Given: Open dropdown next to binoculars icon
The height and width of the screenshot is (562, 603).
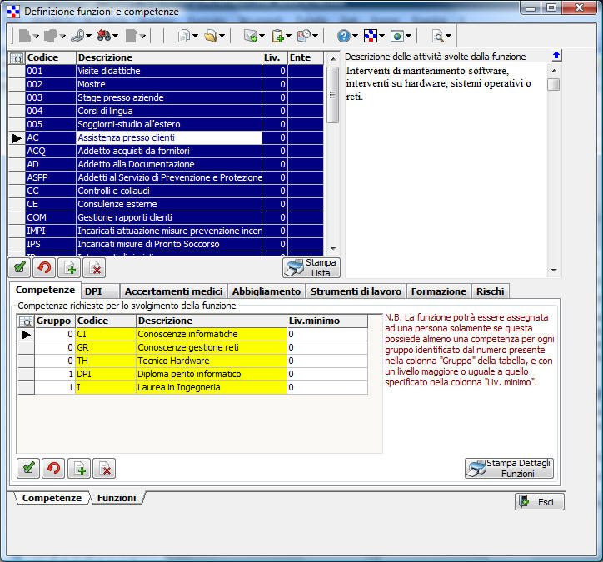Looking at the screenshot, I should point(116,36).
